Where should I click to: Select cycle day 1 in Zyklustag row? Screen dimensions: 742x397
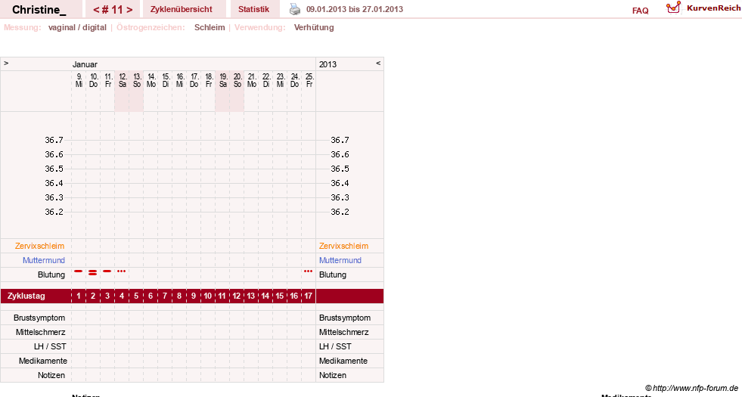[x=79, y=296]
